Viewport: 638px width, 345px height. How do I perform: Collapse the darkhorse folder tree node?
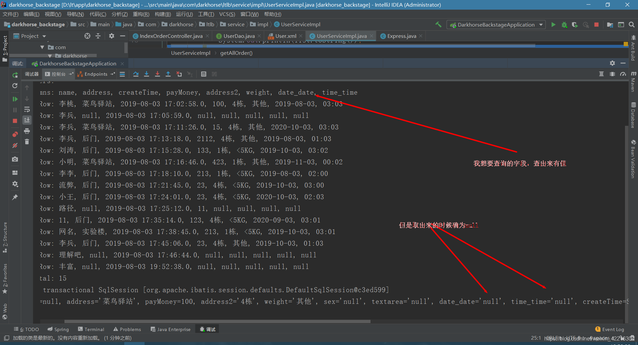point(50,56)
